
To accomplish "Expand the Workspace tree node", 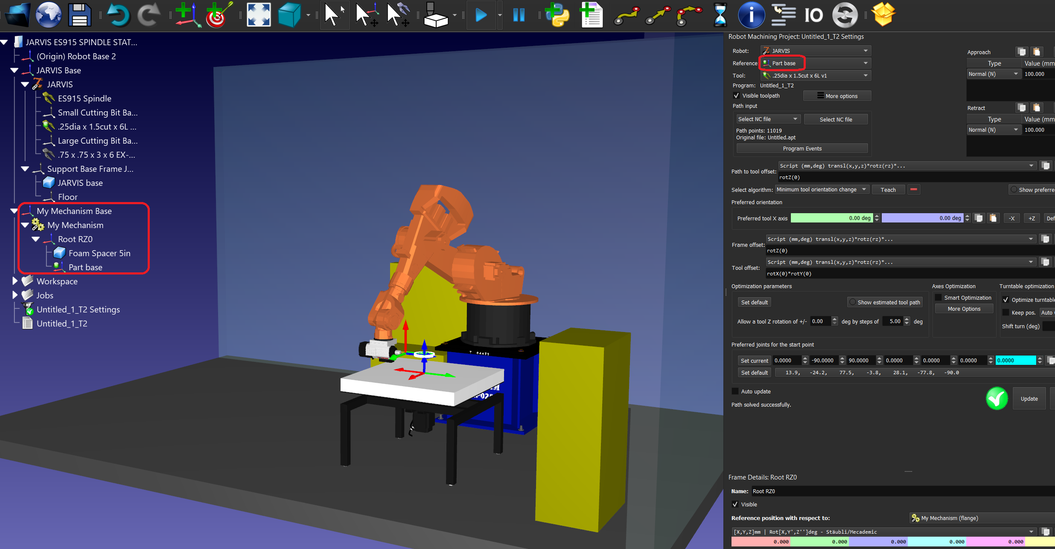I will (15, 281).
